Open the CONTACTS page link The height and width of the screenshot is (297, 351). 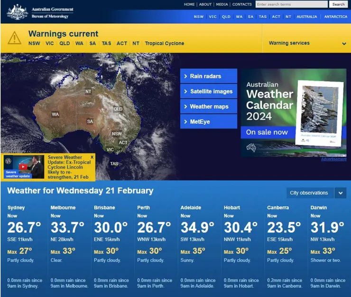point(242,4)
